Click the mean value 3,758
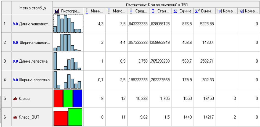260x127 pixels. 142,61
